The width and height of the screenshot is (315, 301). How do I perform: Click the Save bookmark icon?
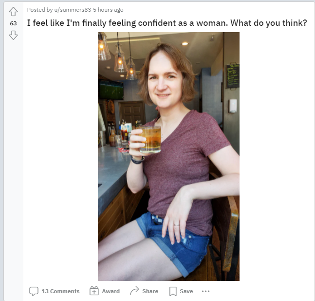(x=173, y=291)
